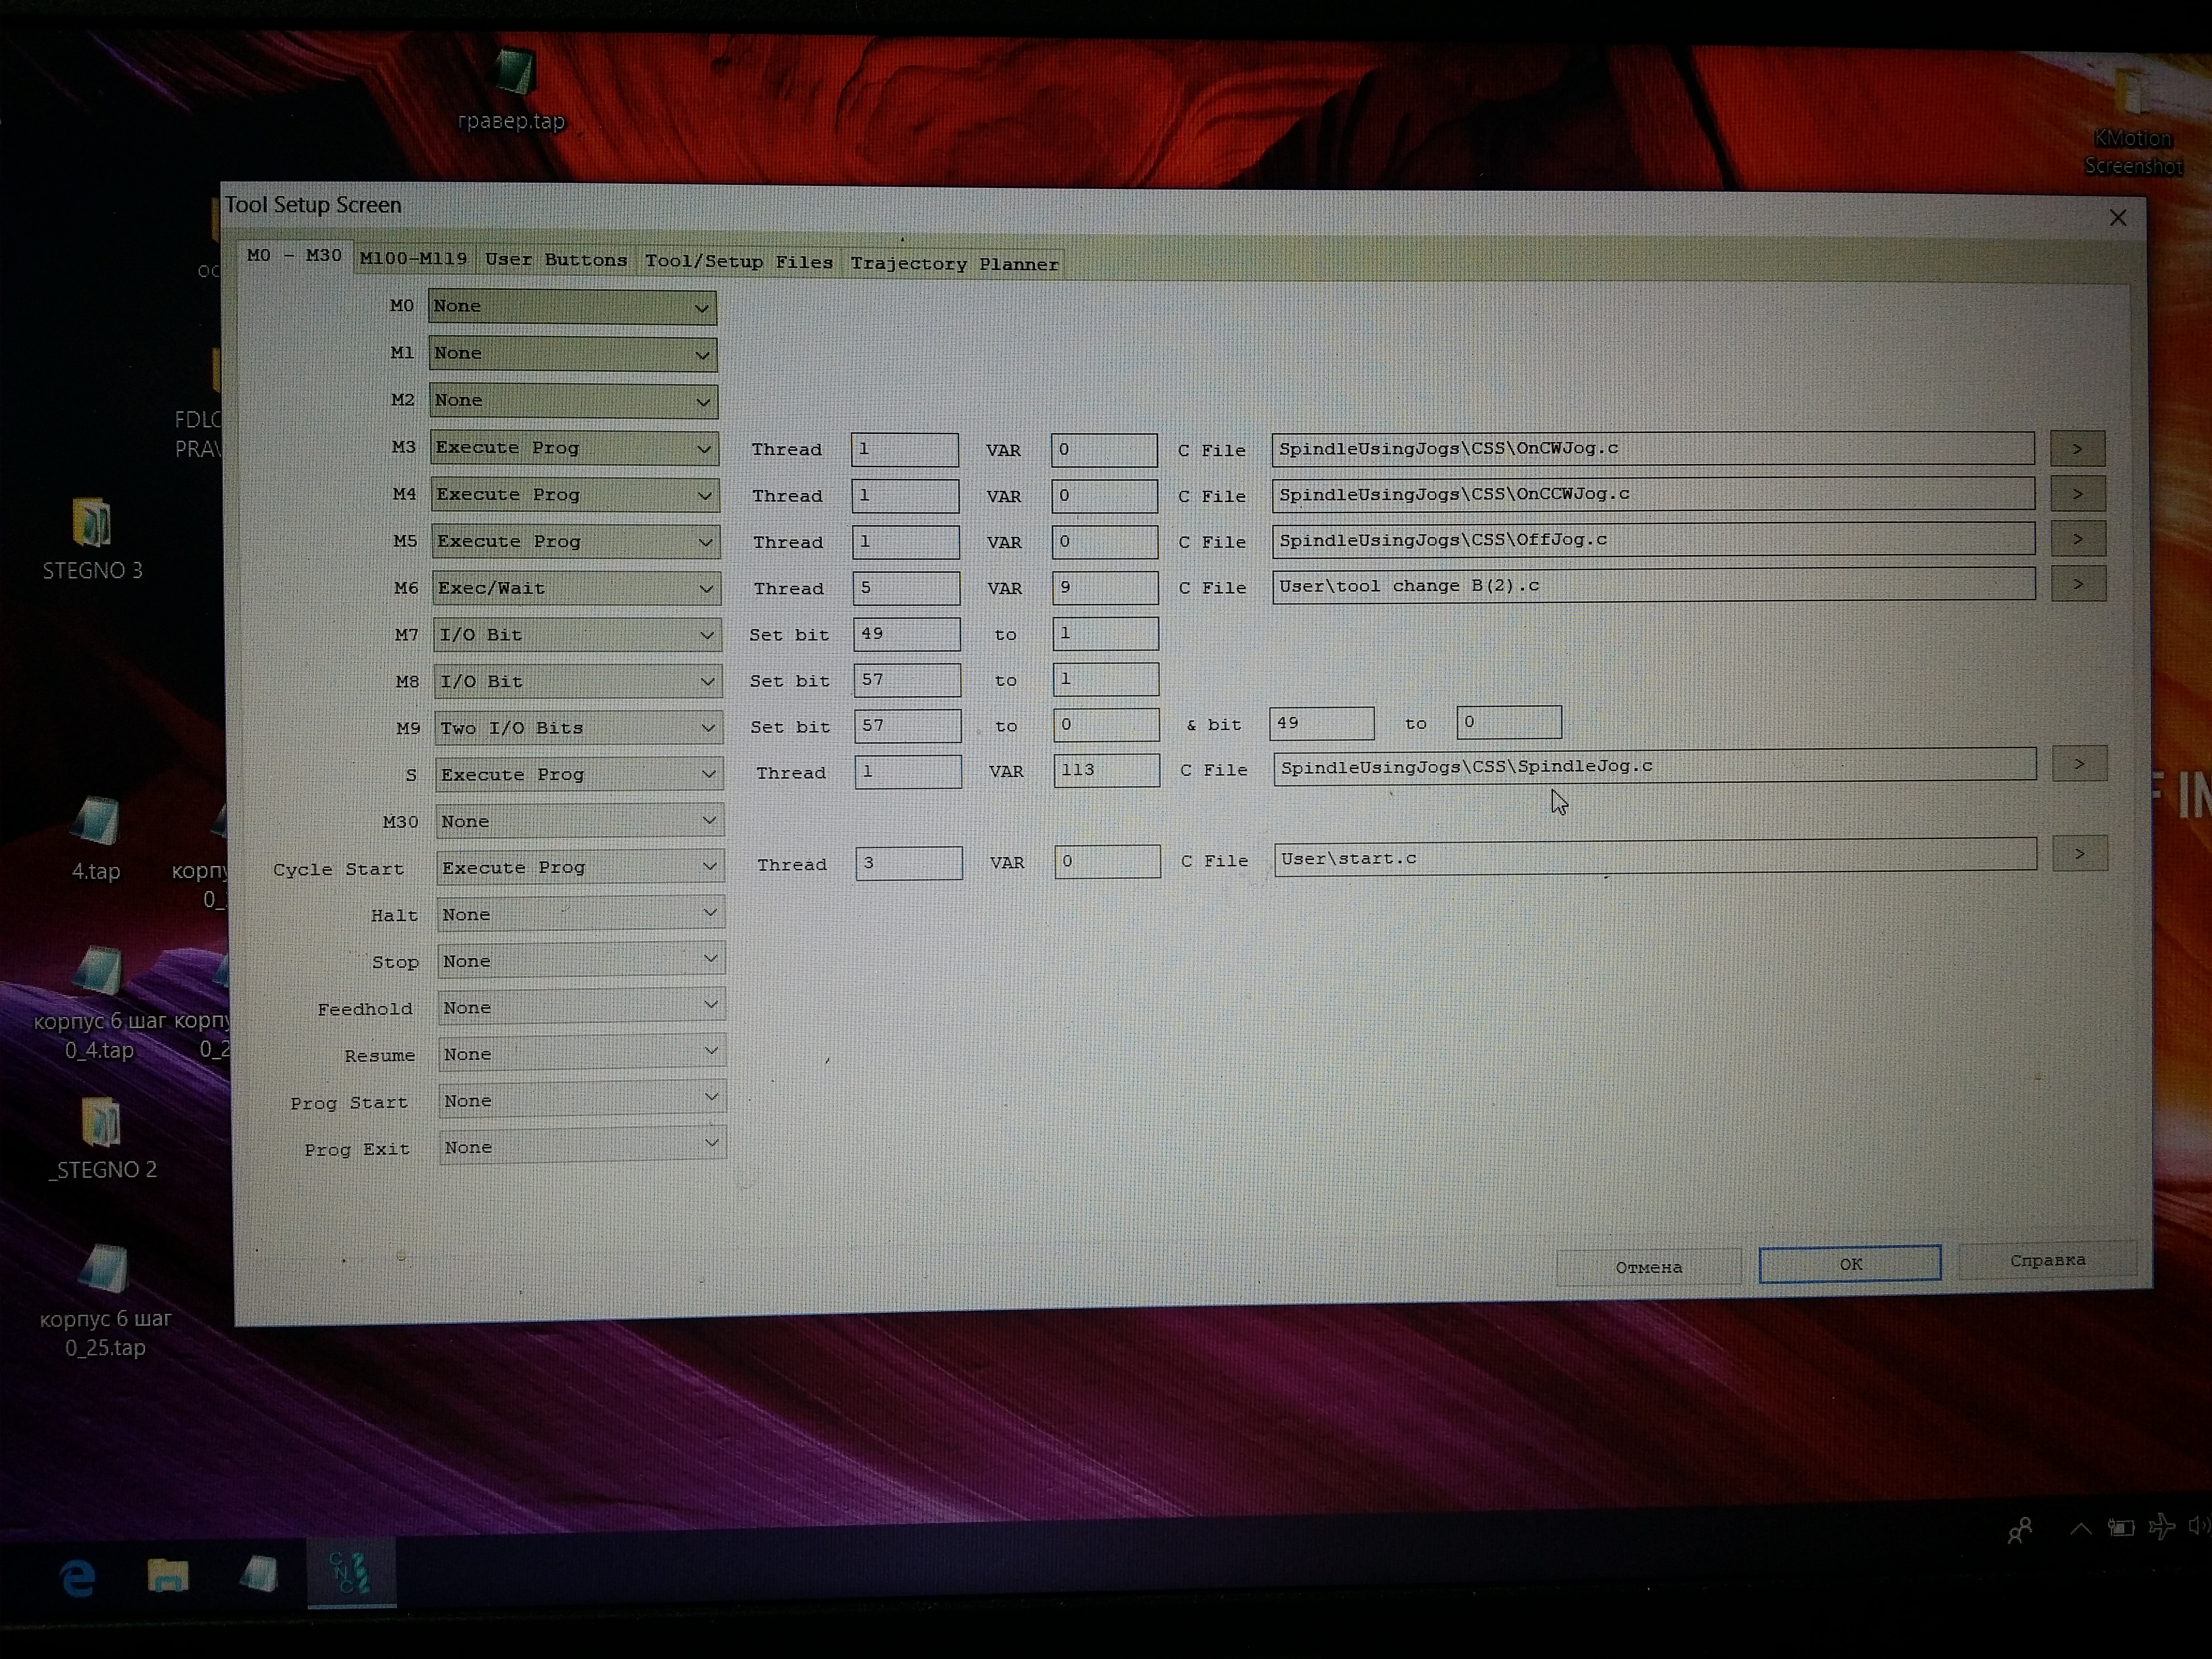The width and height of the screenshot is (2212, 1659).
Task: Switch to the M100-M119 tab
Action: click(x=413, y=259)
